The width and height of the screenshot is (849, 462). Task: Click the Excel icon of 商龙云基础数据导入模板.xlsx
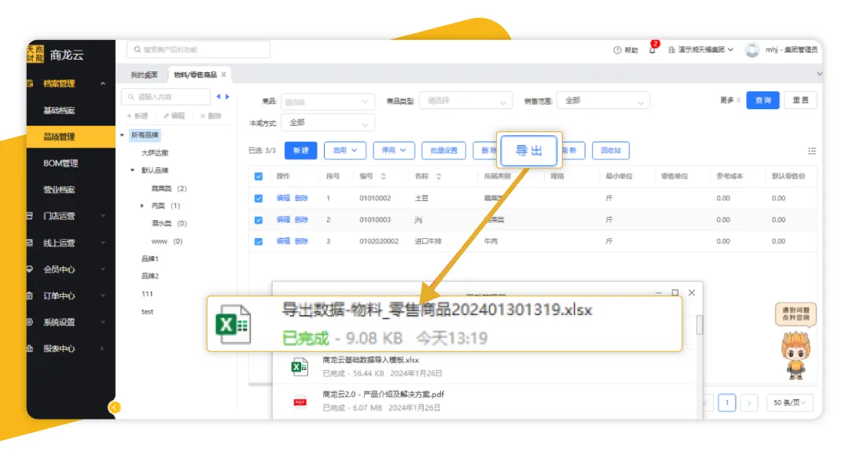point(300,367)
